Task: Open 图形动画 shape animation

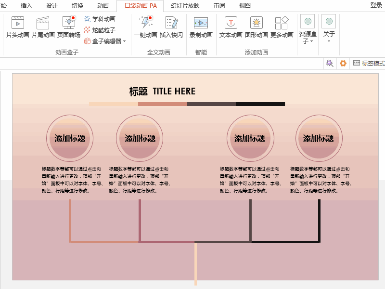Action: pos(257,27)
